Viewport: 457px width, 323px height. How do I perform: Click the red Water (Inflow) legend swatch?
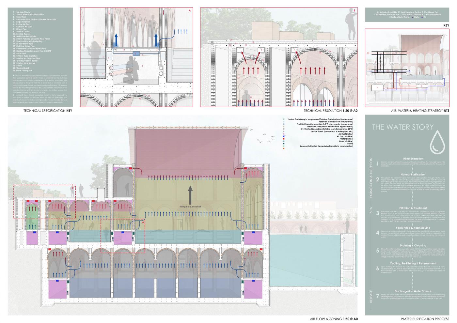(284, 139)
